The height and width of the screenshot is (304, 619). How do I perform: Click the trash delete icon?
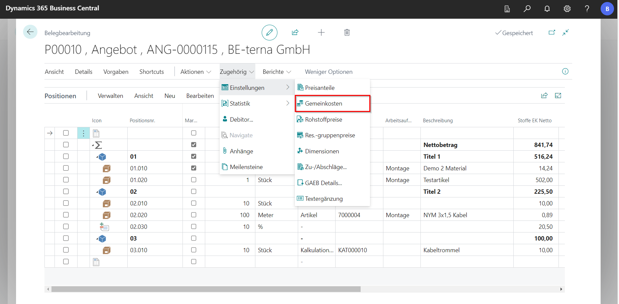pyautogui.click(x=347, y=32)
